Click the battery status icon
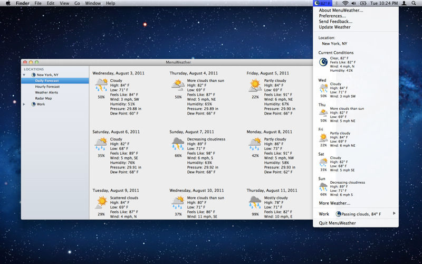 point(363,3)
